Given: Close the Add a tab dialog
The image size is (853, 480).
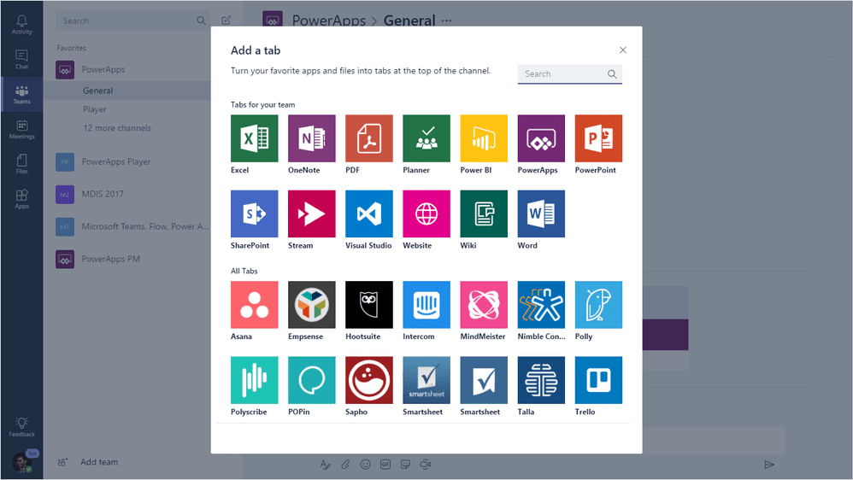Looking at the screenshot, I should 623,50.
